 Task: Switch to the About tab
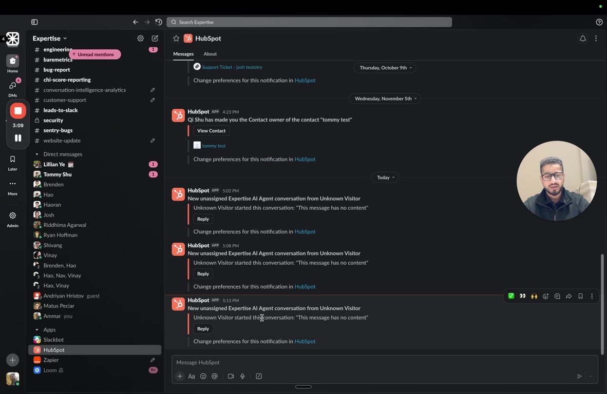210,54
